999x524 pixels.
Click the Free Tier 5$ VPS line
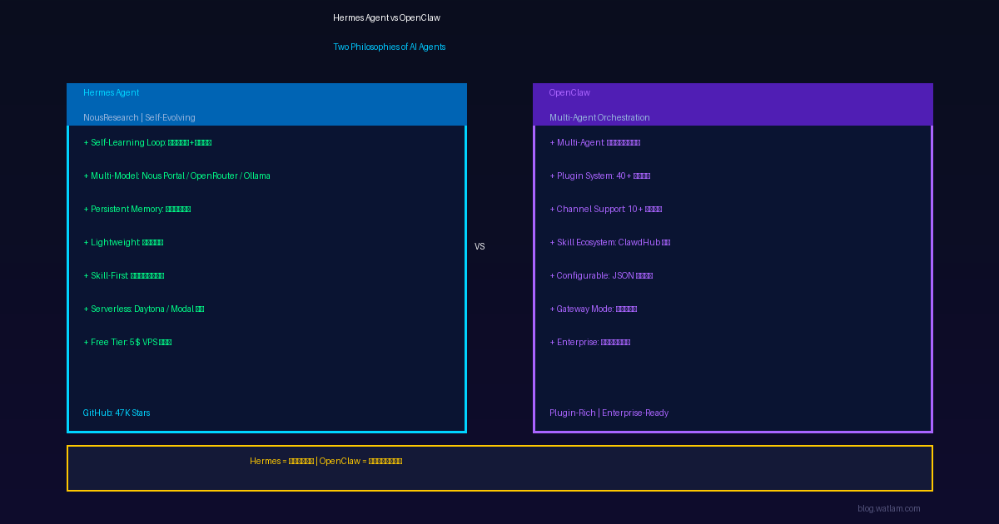[127, 343]
